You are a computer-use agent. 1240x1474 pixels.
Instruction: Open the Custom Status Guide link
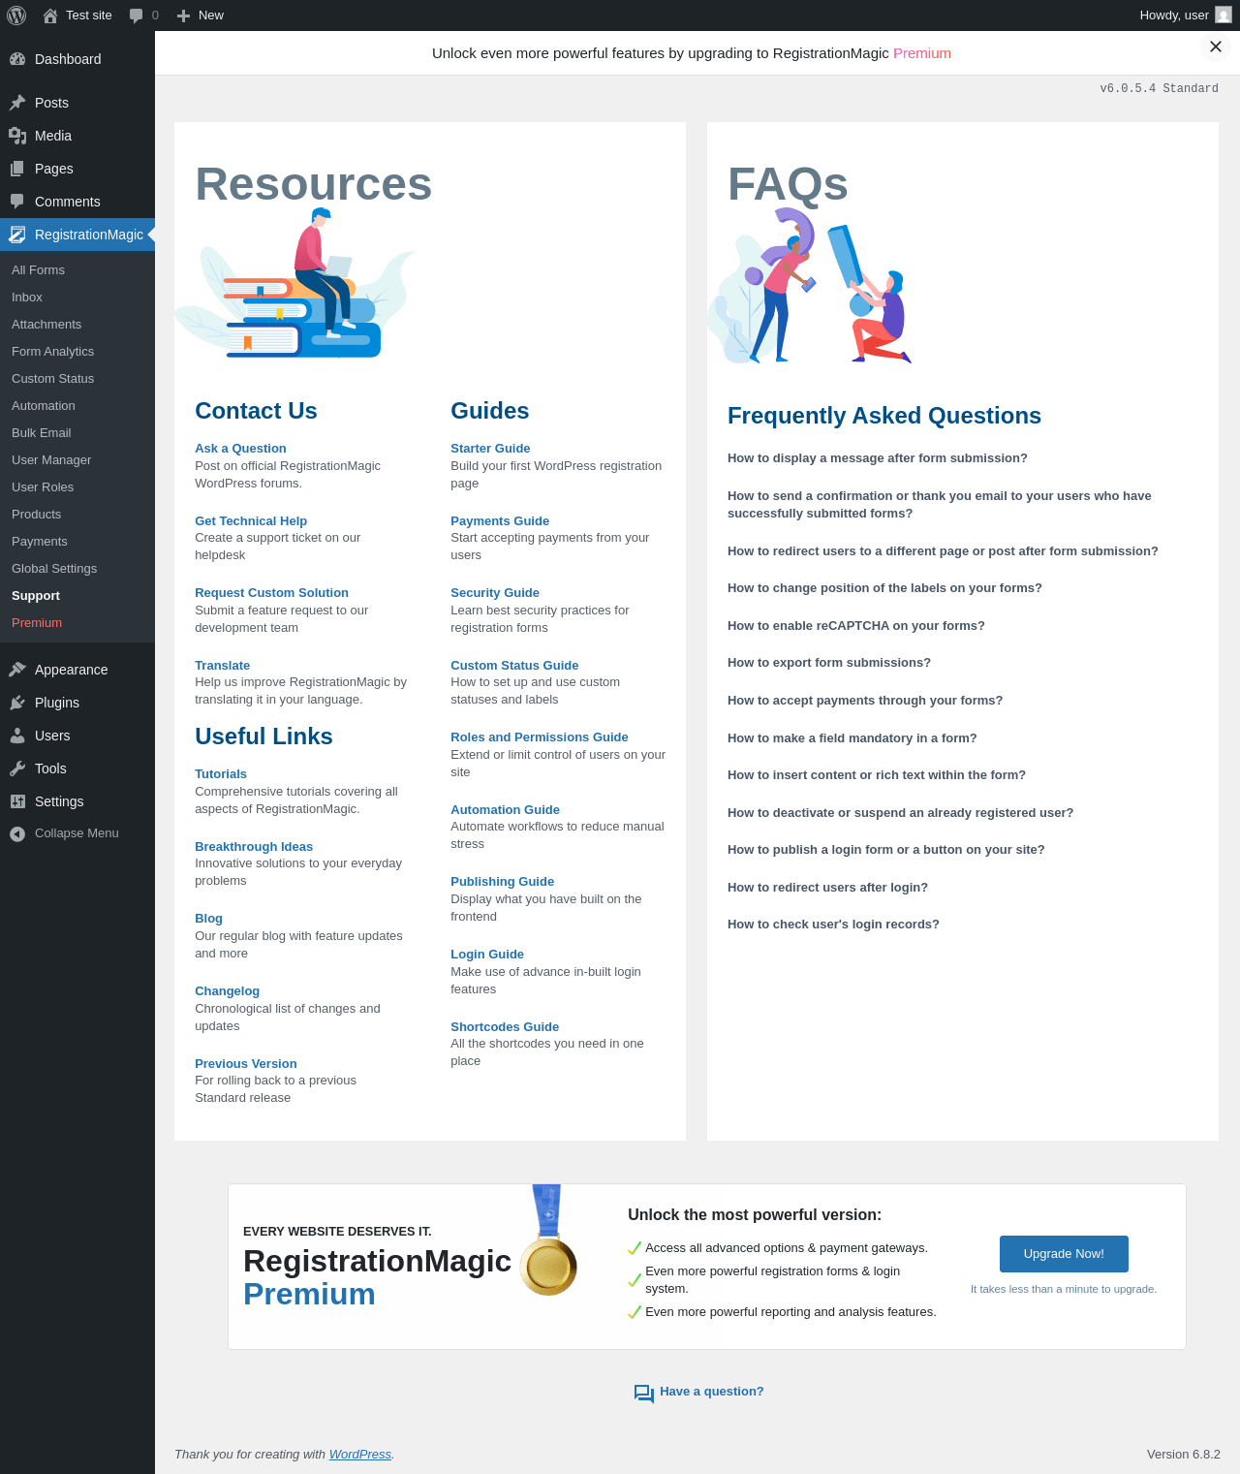pyautogui.click(x=514, y=666)
